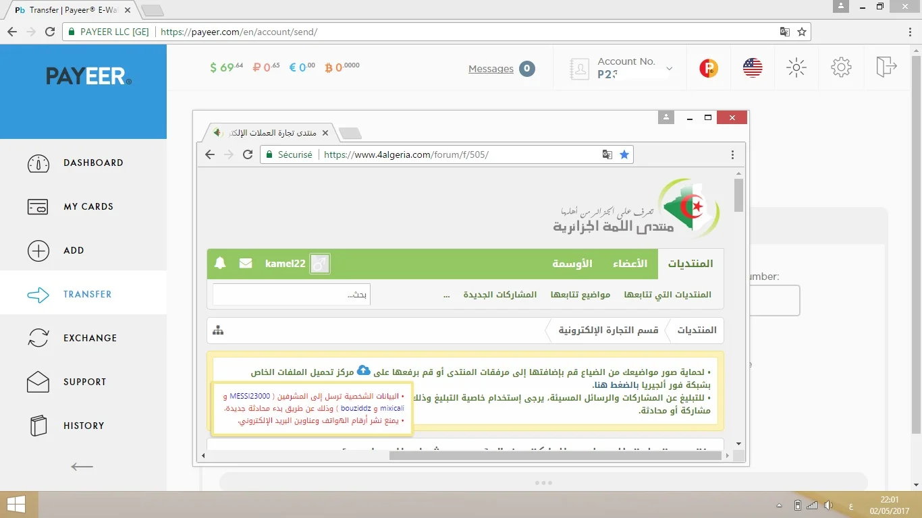Open forum private messages envelope icon
The image size is (922, 518).
pos(246,264)
